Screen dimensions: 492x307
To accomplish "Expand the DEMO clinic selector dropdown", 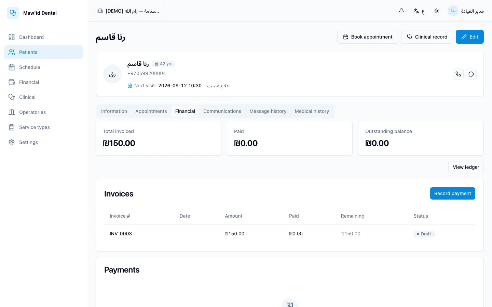I will point(128,11).
